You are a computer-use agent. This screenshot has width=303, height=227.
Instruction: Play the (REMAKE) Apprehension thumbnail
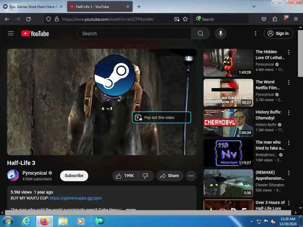point(228,183)
